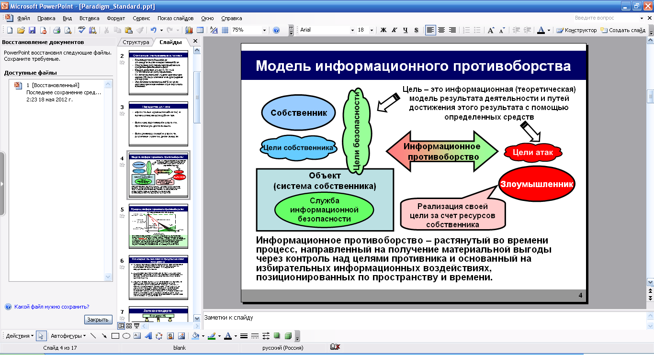Align text to the left
The width and height of the screenshot is (654, 355).
430,30
